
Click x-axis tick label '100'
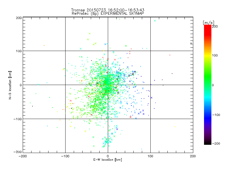(150, 156)
